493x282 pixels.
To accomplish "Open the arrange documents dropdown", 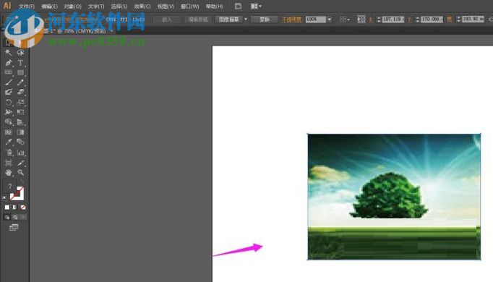I will pyautogui.click(x=256, y=6).
